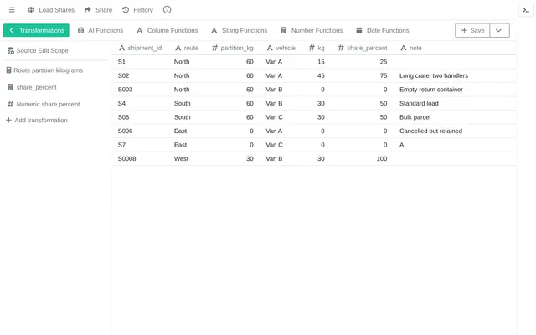Click the partition_kg column header
Screen dimensions: 536x335
[x=233, y=49]
